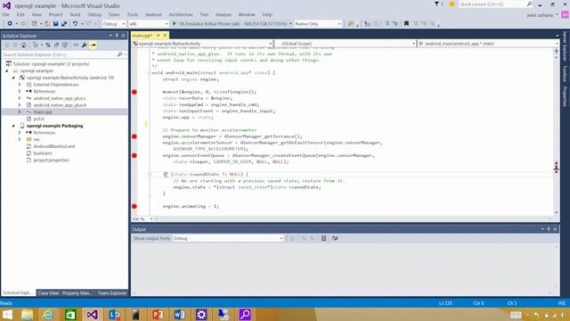Collapse the opengl-example.Packaging project node
Screen dimensions: 570x321
click(13, 126)
